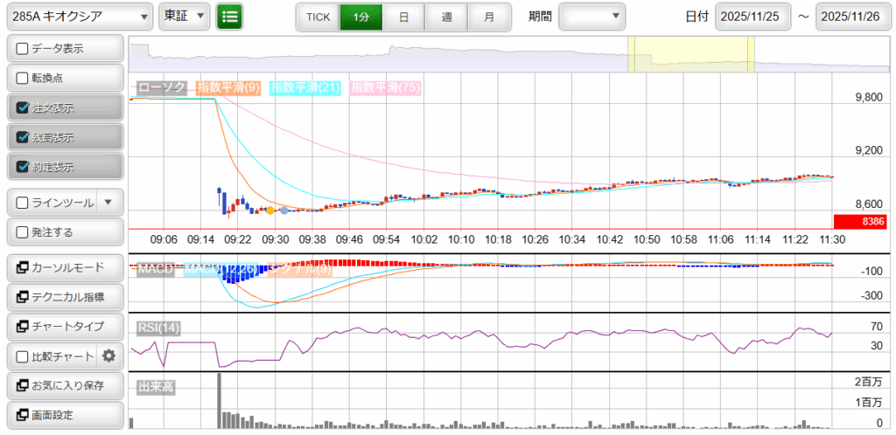Enable the データ表示 checkbox

tap(23, 49)
